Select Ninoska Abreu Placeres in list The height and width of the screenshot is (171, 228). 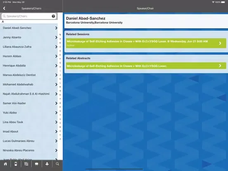click(29, 150)
